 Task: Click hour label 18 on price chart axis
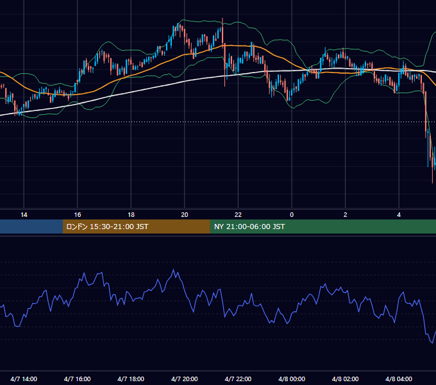[x=131, y=215]
